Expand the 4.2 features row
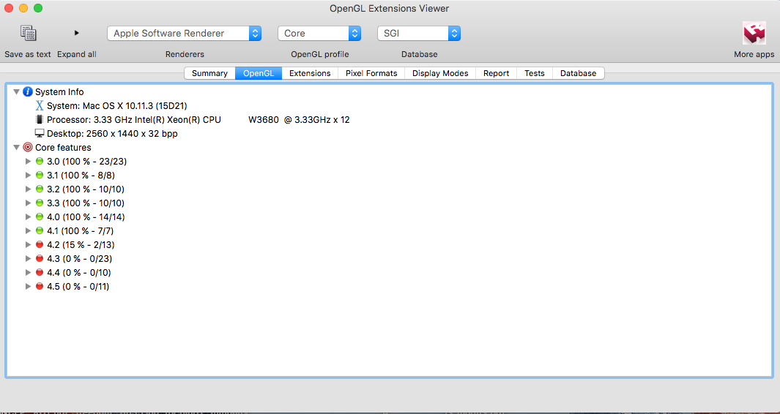This screenshot has width=780, height=414. [29, 245]
